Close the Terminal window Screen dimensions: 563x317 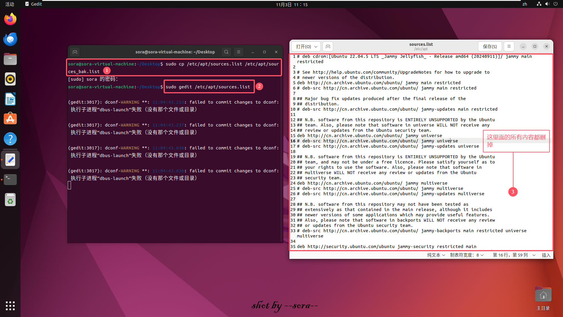pos(276,52)
